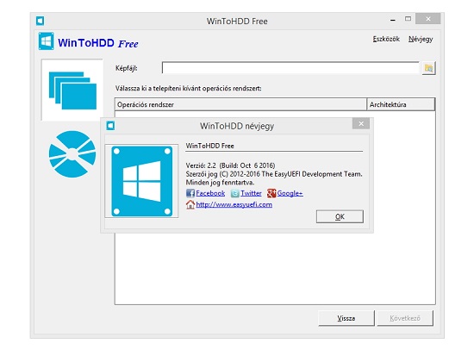Viewport: 474px width, 356px height.
Task: Click the WinToHDD logo in header
Action: coord(46,41)
